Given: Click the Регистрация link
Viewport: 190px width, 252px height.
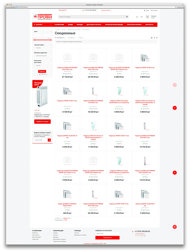Looking at the screenshot, I should click(154, 10).
